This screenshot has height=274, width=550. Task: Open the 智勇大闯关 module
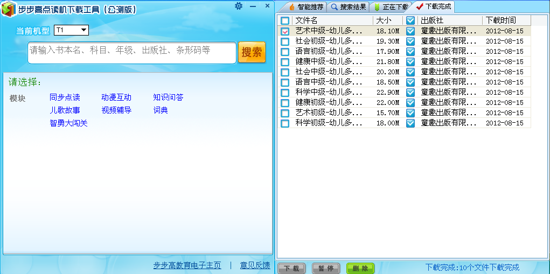[69, 123]
